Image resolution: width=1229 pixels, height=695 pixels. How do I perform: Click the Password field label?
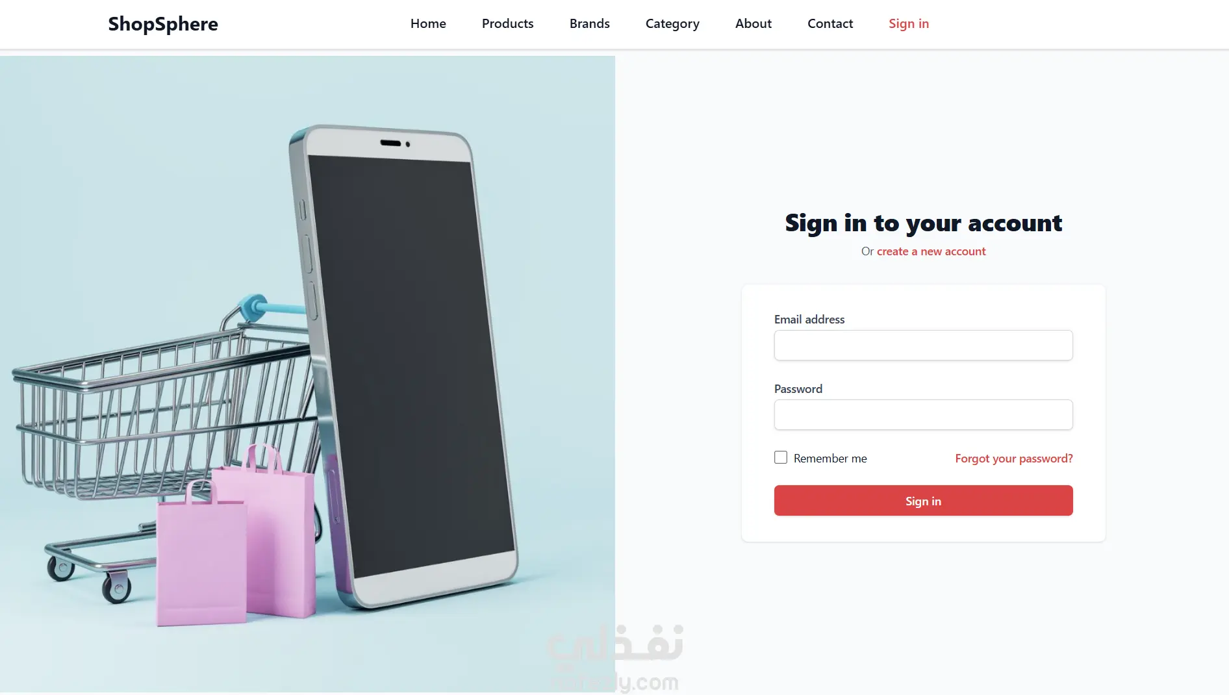(798, 389)
